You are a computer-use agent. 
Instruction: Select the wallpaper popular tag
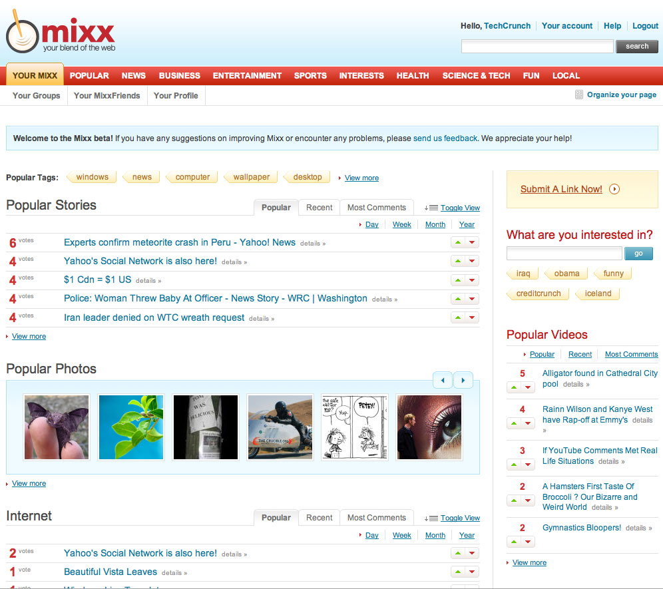[251, 177]
